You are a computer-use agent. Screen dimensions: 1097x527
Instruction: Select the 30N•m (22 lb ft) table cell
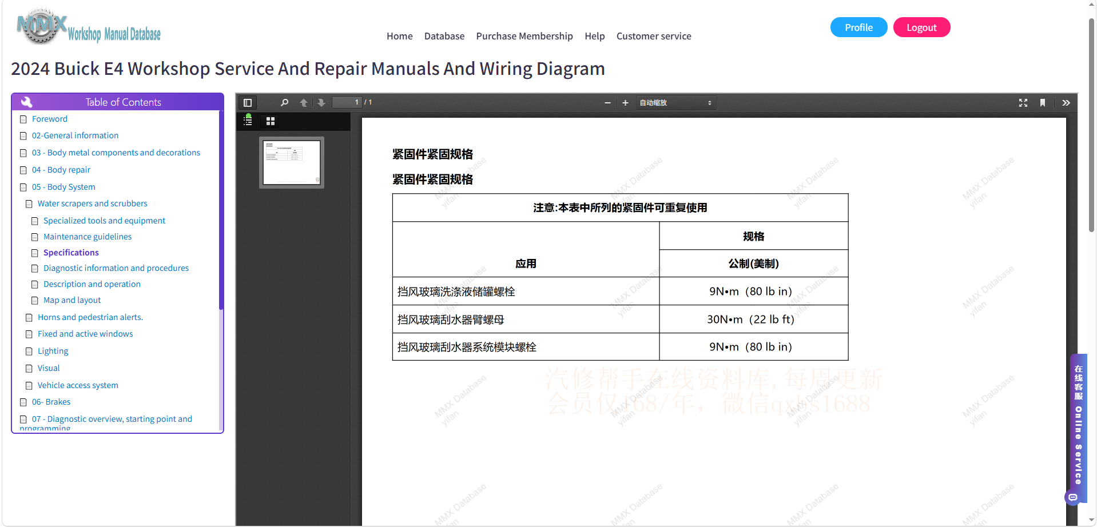click(x=753, y=319)
